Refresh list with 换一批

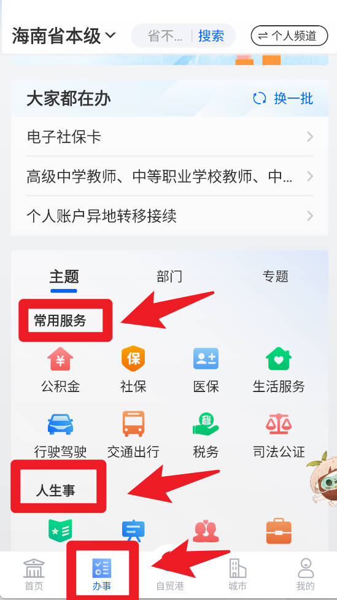pos(283,99)
